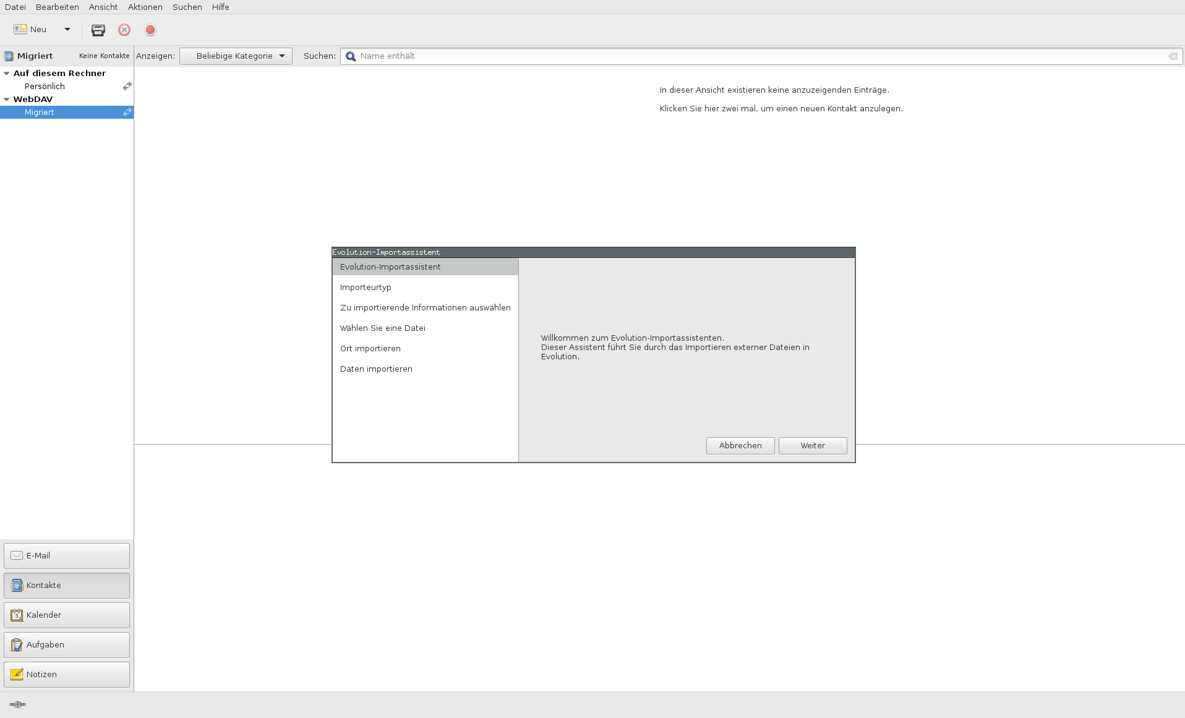Open the Aktionen menu
The height and width of the screenshot is (718, 1185).
145,7
